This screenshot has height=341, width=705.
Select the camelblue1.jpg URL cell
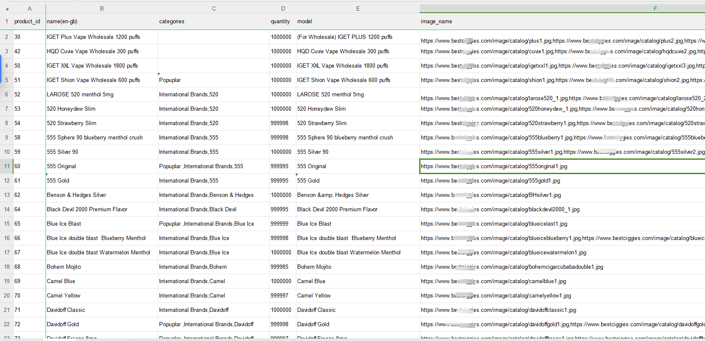click(x=562, y=281)
